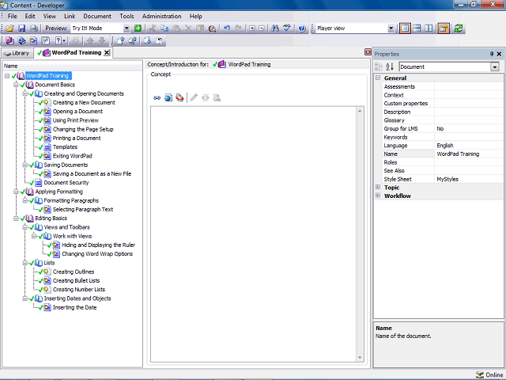Open the Link menu
Viewport: 506px width, 380px height.
point(70,16)
